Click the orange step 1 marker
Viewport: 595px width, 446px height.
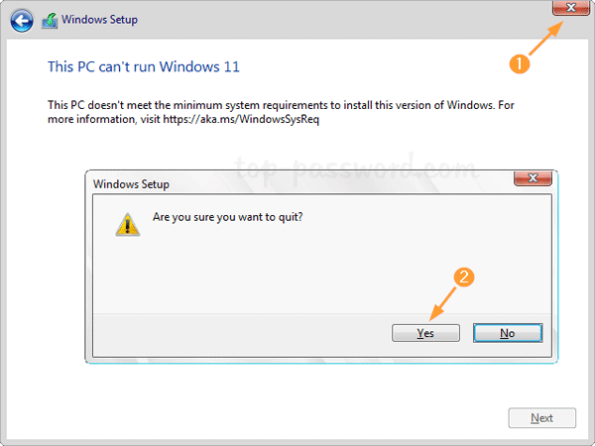coord(516,63)
